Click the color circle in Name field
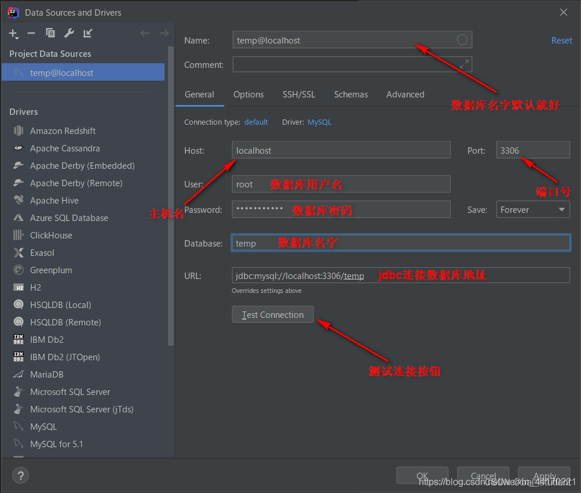 click(462, 39)
